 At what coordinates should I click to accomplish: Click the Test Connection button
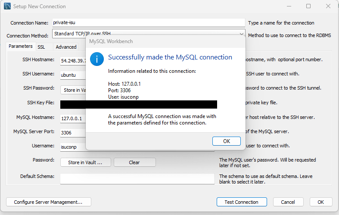(x=242, y=202)
